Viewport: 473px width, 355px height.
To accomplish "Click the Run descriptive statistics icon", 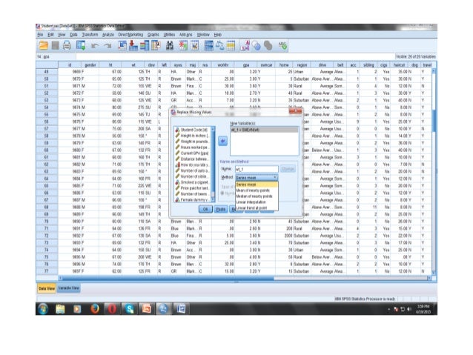I will pos(156,45).
